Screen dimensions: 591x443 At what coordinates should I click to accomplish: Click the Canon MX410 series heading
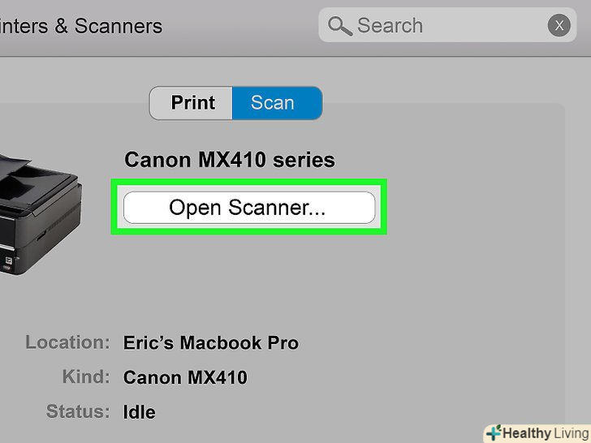click(x=229, y=160)
